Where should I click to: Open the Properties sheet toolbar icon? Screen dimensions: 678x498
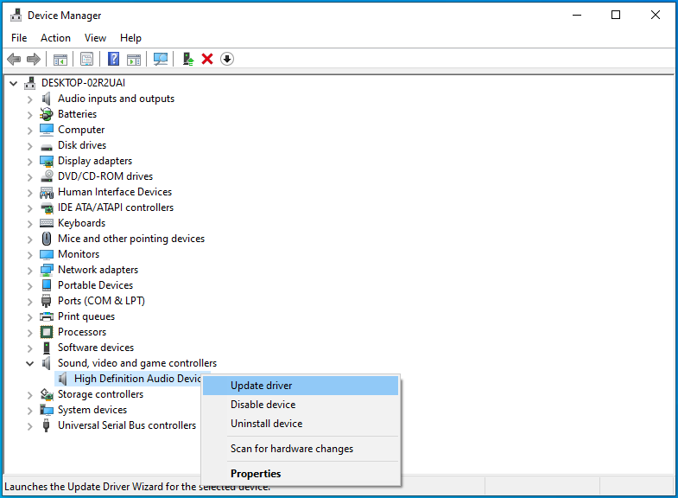(86, 59)
